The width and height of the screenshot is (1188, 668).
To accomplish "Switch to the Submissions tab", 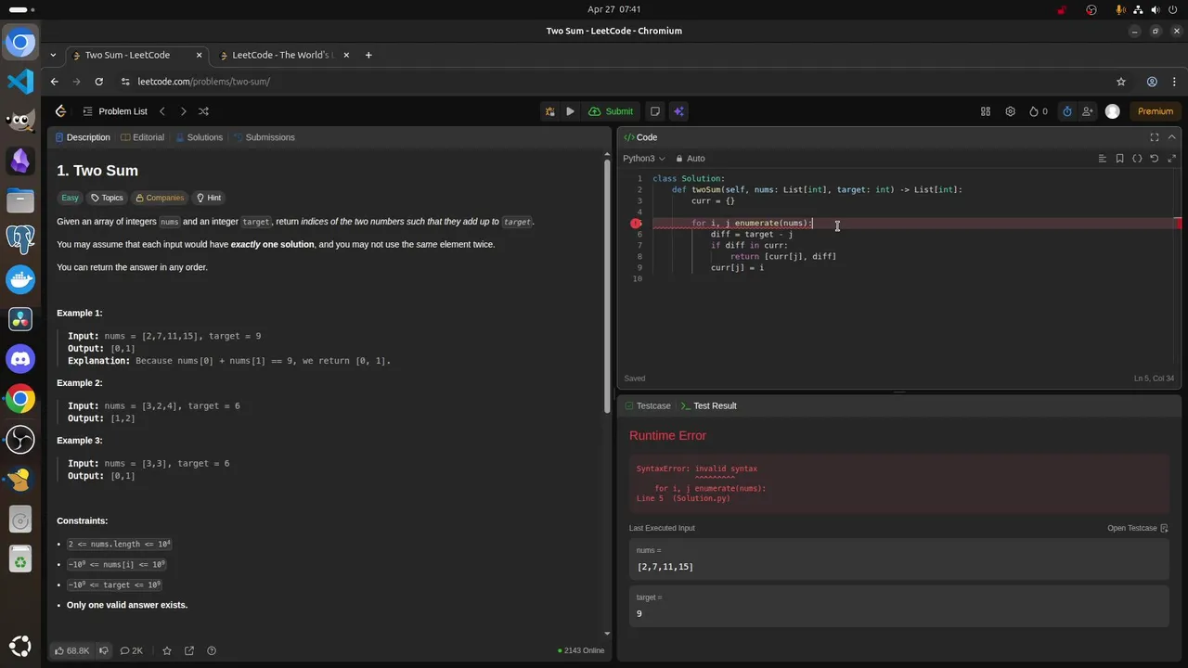I will 265,137.
